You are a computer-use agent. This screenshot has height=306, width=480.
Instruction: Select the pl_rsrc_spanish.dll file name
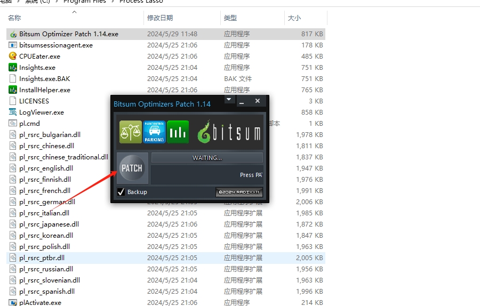tap(47, 291)
